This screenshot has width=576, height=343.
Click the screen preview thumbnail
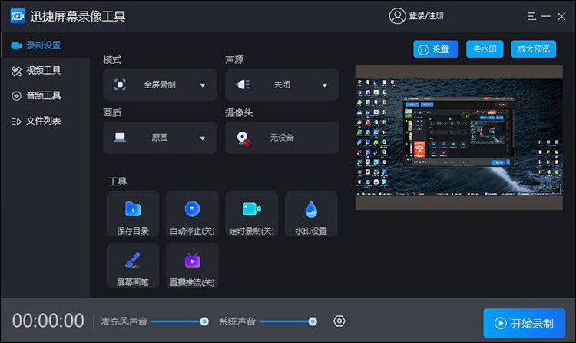coord(458,138)
